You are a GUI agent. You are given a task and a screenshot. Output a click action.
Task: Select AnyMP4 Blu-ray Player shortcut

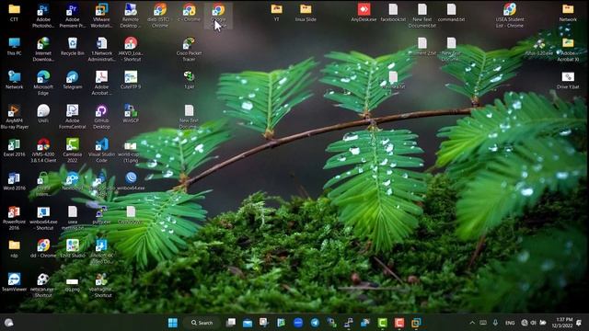pos(15,117)
